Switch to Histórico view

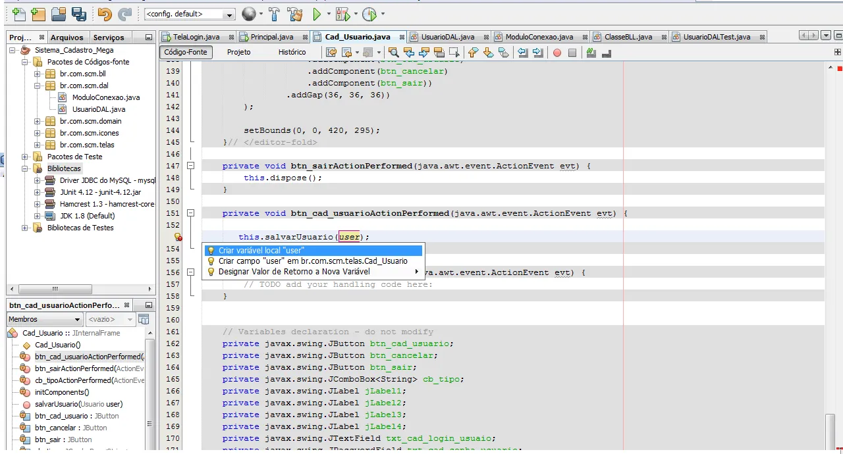tap(292, 52)
